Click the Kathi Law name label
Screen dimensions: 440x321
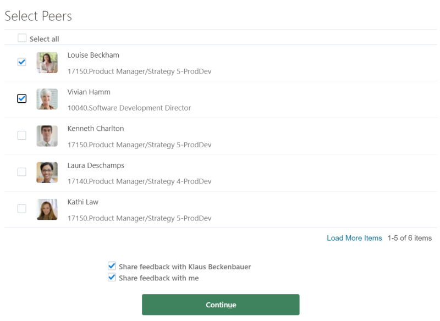click(x=83, y=202)
